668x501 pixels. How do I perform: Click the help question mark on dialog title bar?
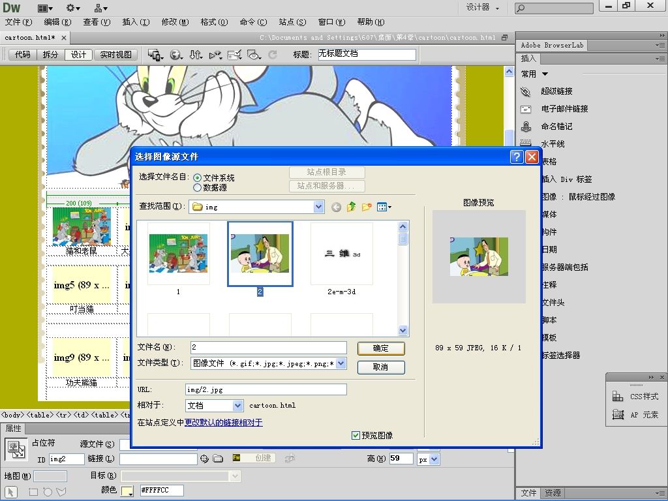(517, 157)
